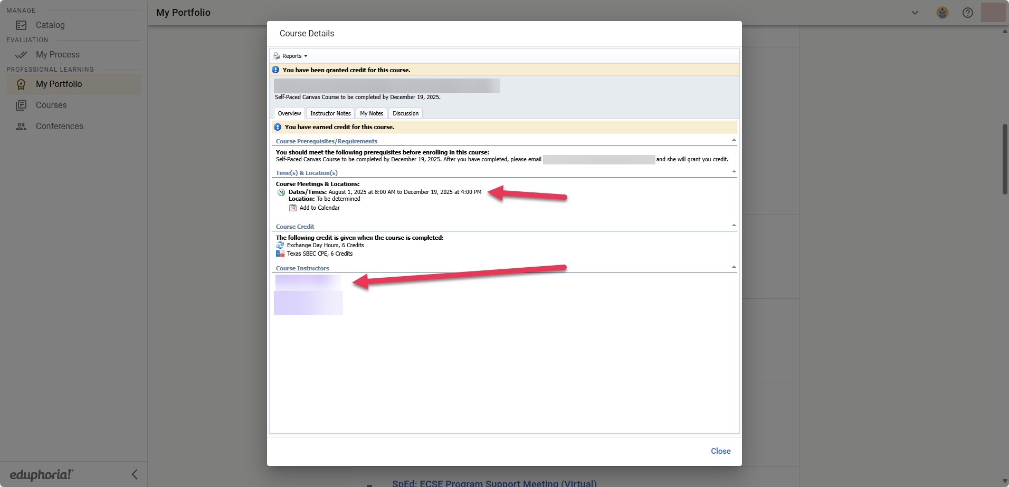Collapse the Time(s) & Location(s) section
1009x487 pixels.
734,172
